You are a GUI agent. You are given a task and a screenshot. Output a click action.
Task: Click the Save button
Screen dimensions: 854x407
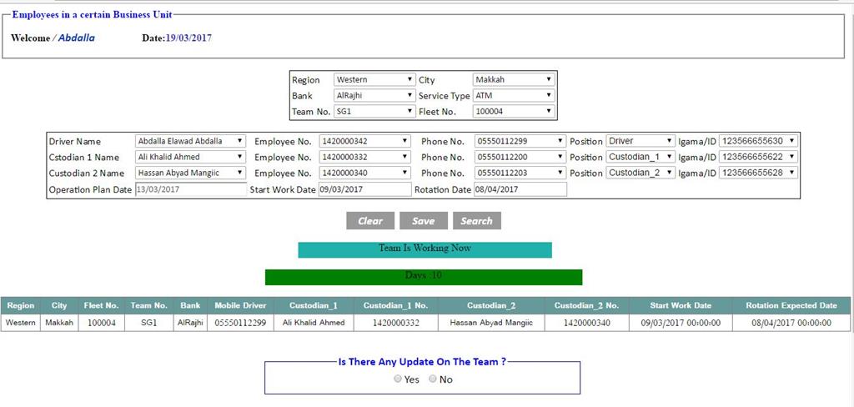point(424,221)
